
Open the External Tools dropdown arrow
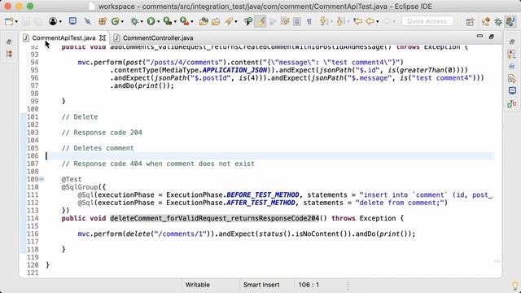point(192,22)
